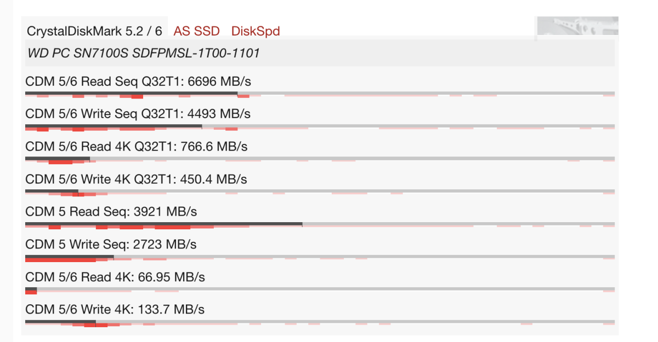Click the WD PC SN7100S drive name header
The width and height of the screenshot is (658, 342).
[143, 54]
